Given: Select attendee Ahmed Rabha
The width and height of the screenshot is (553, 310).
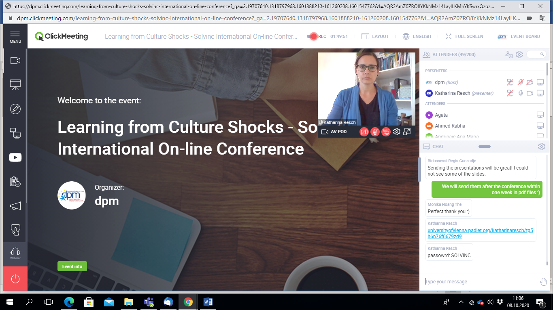Looking at the screenshot, I should (450, 126).
